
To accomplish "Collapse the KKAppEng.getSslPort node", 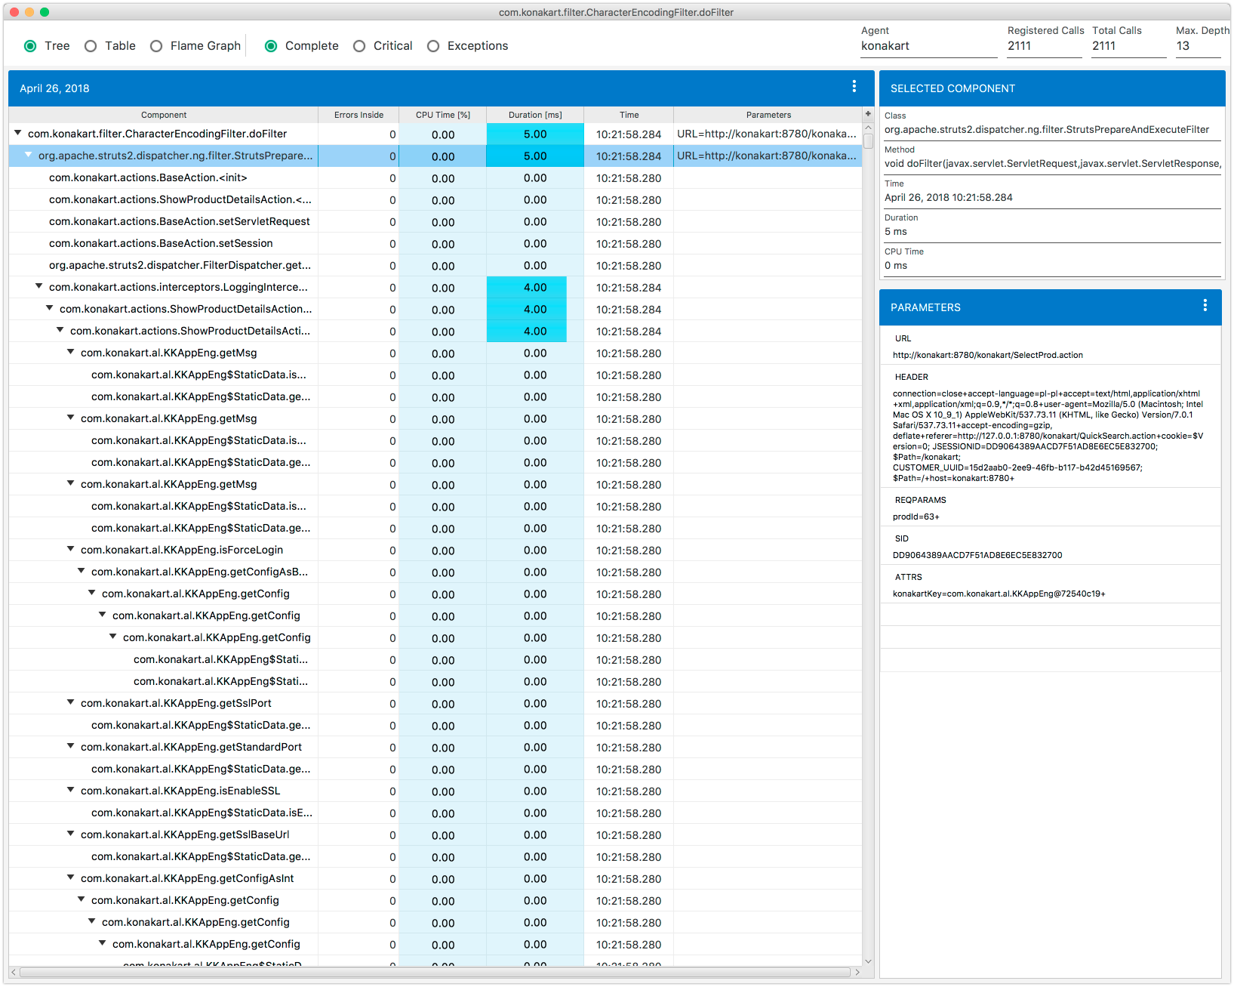I will [x=71, y=702].
